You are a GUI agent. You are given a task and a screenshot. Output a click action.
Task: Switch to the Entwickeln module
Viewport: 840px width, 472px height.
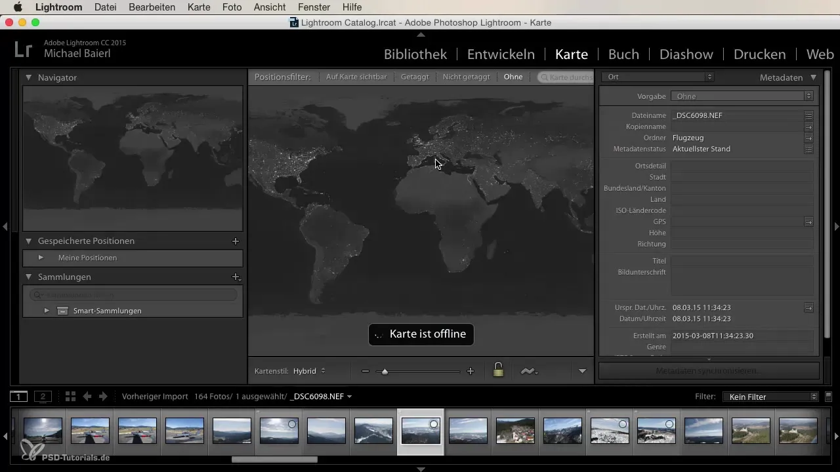click(501, 54)
